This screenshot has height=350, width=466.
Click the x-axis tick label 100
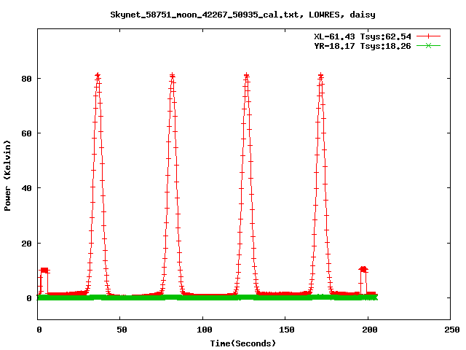click(x=205, y=330)
